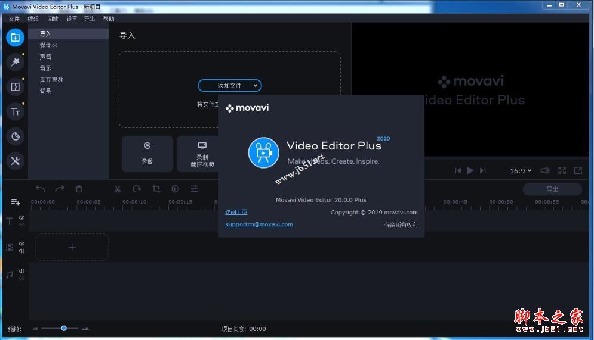This screenshot has width=594, height=340.
Task: Click the Split scissors icon
Action: click(x=118, y=189)
